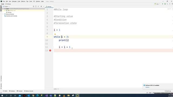Click the line i = i + 1
The height and width of the screenshot is (97, 173).
[x=65, y=47]
